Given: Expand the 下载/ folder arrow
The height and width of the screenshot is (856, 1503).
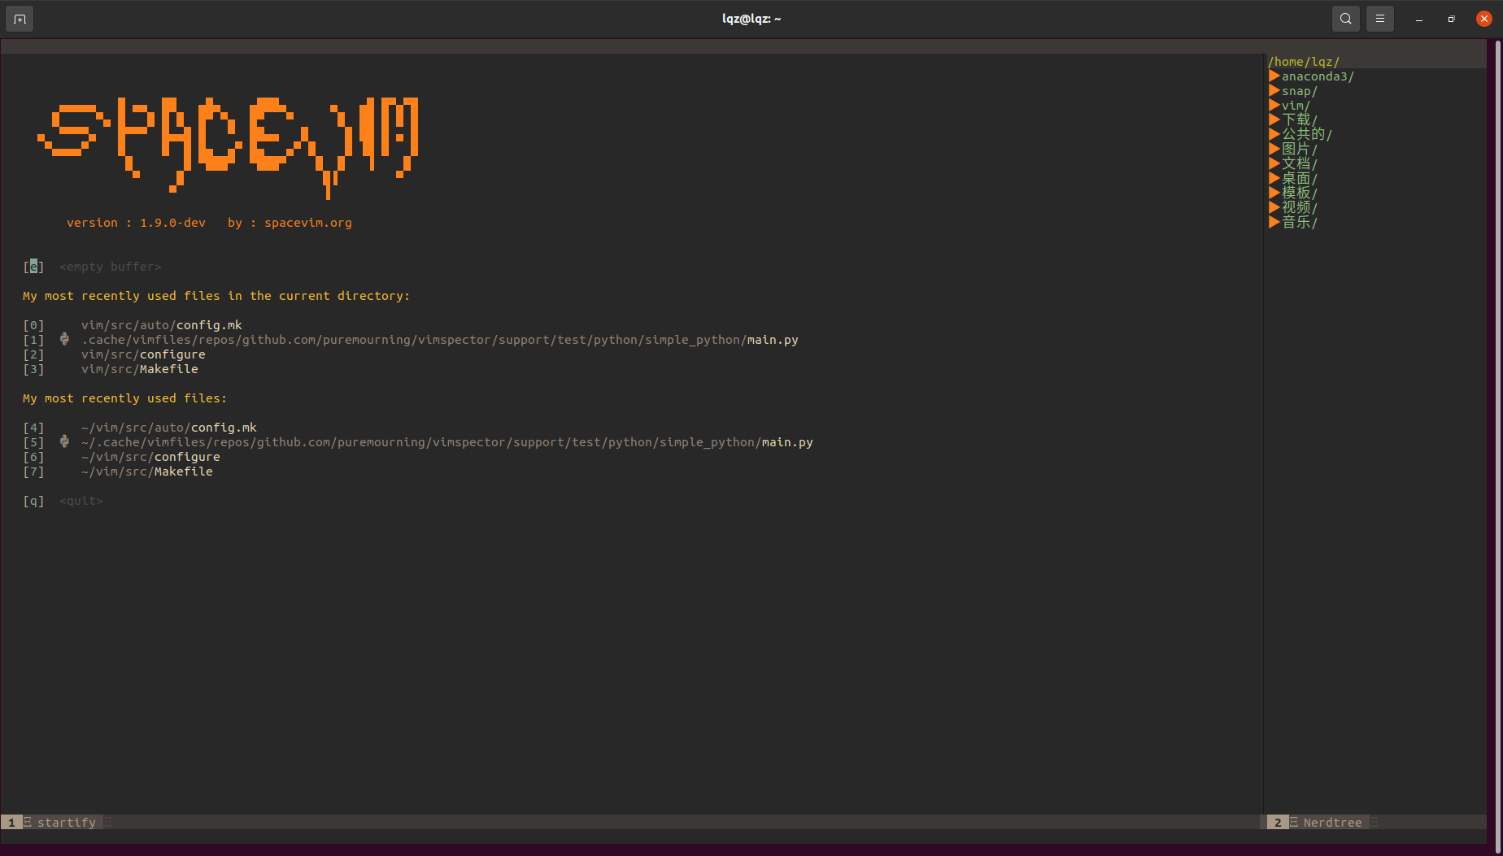Looking at the screenshot, I should [1274, 119].
